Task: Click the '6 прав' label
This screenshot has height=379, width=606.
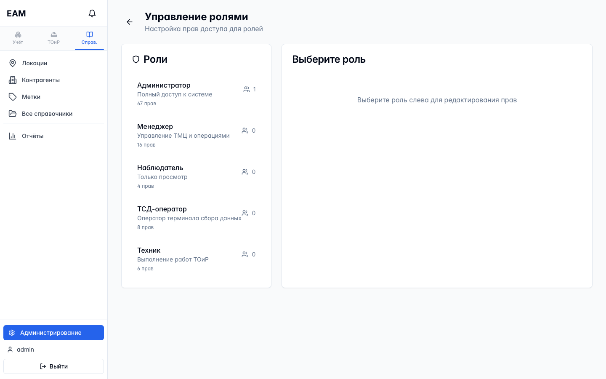Action: point(146,269)
